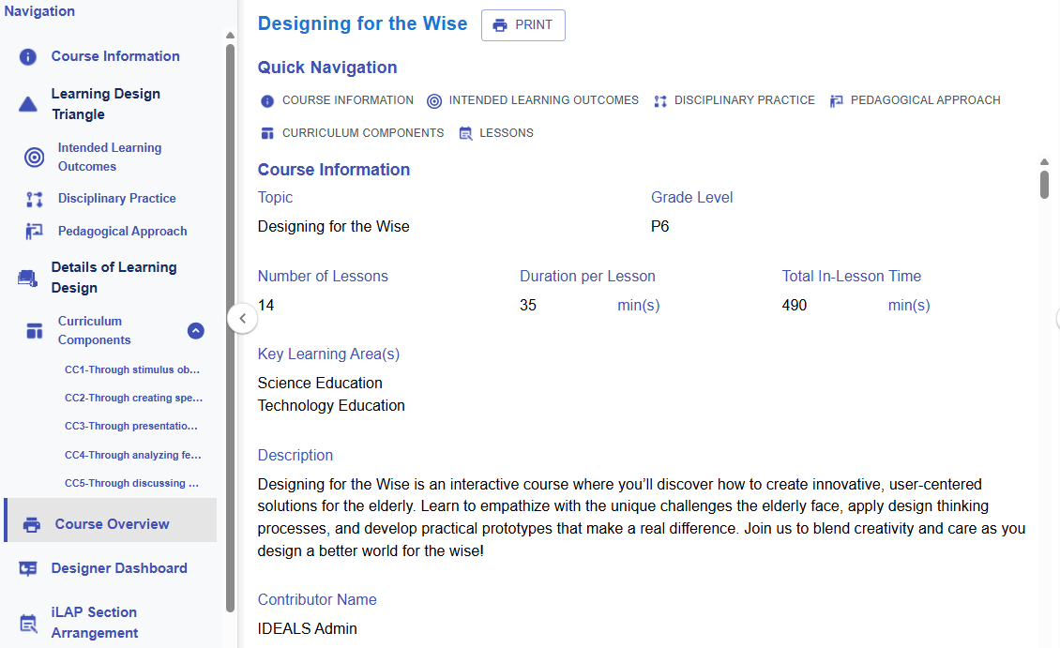Click the Intended Learning Outcomes target icon in sidebar
The width and height of the screenshot is (1060, 648).
[34, 158]
